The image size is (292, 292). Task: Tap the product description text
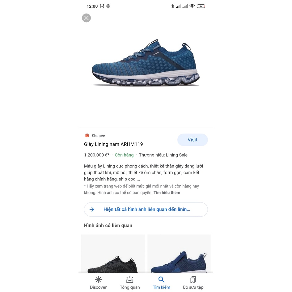pyautogui.click(x=143, y=173)
